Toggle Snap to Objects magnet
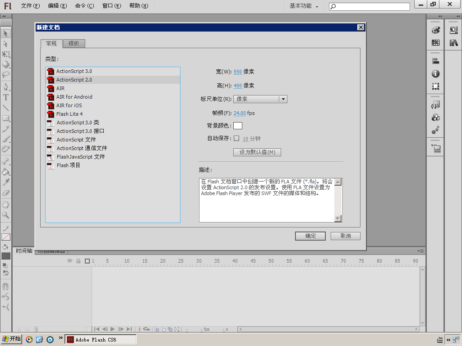462x346 pixels. [x=5, y=286]
